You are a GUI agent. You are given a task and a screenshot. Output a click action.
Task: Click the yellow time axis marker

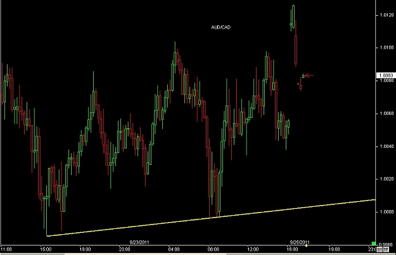point(306,245)
